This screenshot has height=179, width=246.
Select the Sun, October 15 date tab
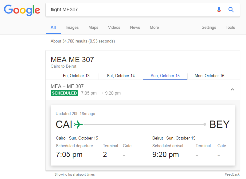165,76
